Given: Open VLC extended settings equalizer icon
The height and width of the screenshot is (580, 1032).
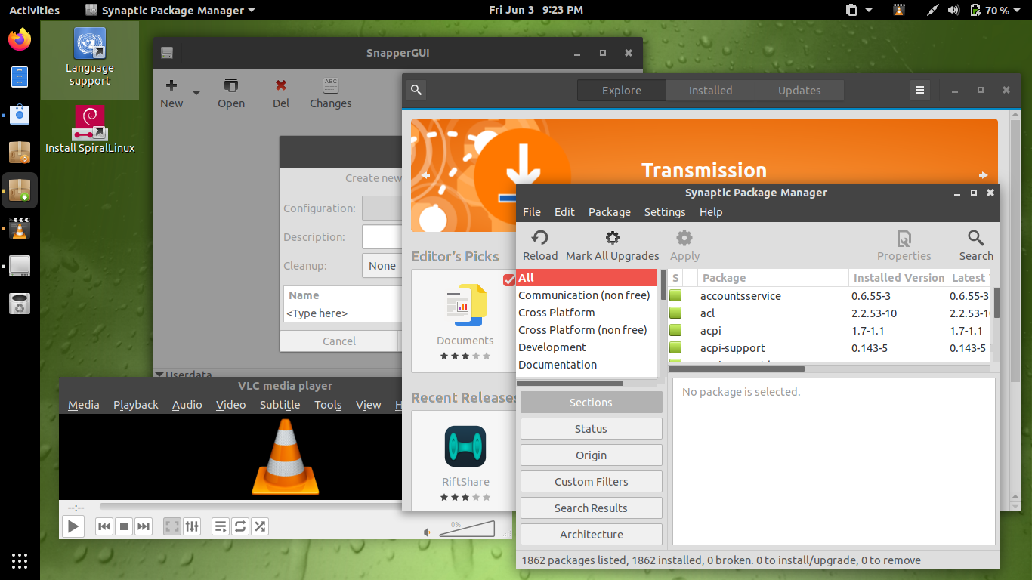Looking at the screenshot, I should (192, 526).
